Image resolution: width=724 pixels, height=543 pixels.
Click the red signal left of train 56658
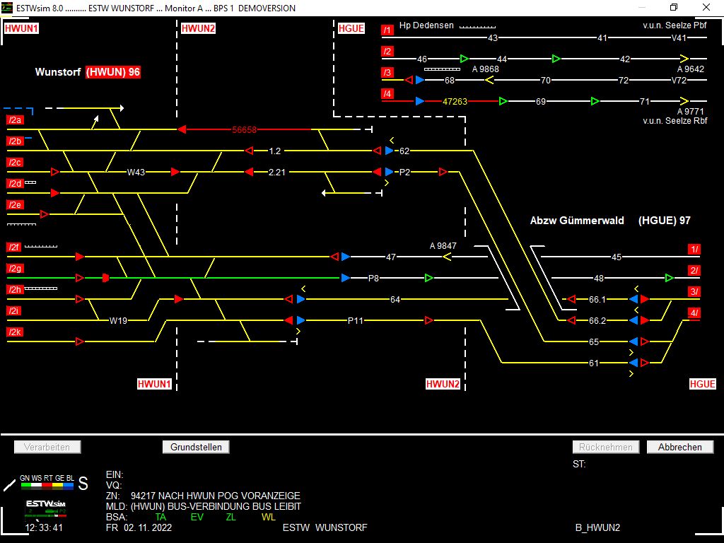tap(182, 129)
